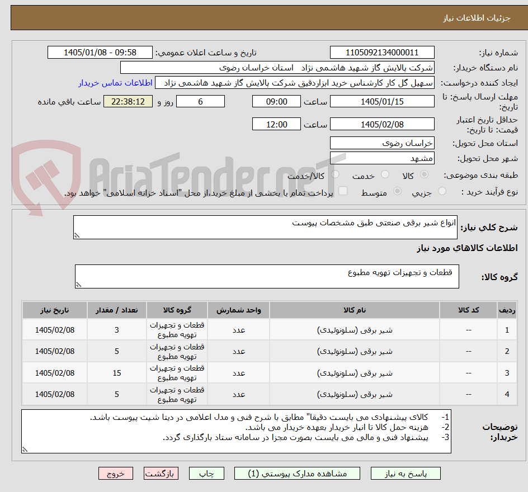Image resolution: width=528 pixels, height=492 pixels.
Task: Select the کالا/خدمت radio button
Action: coord(335,174)
